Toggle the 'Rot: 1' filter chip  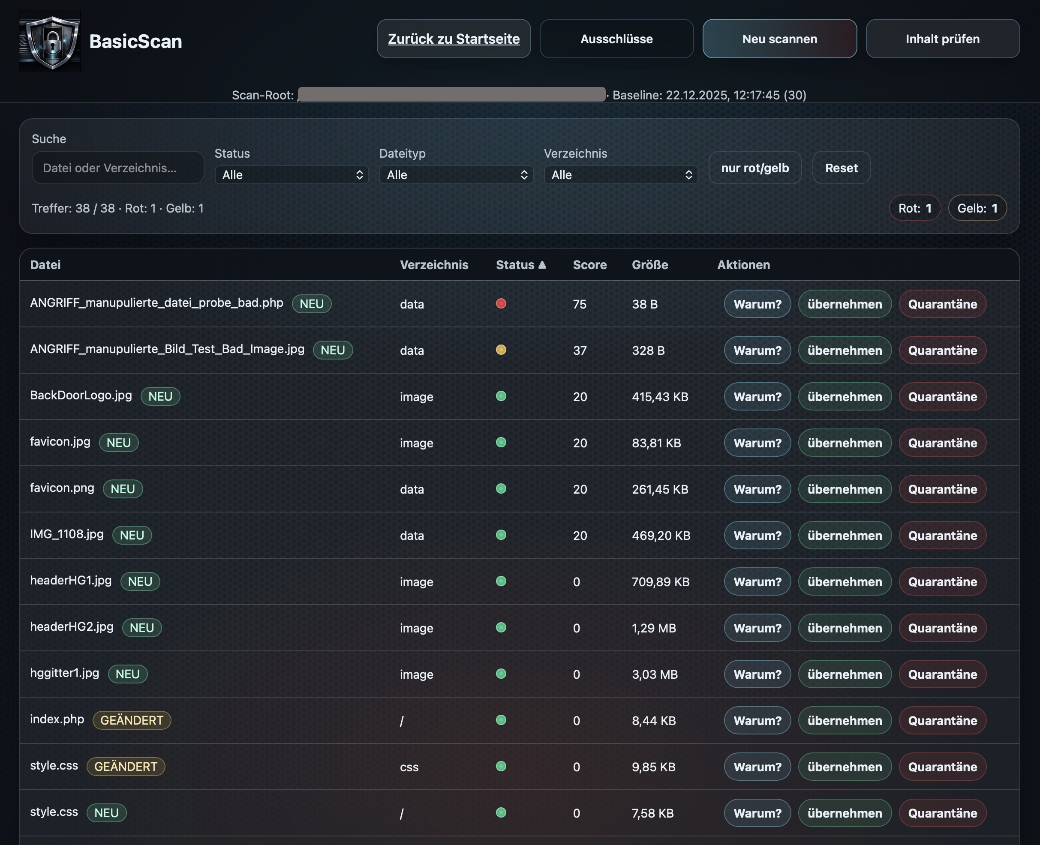point(914,208)
